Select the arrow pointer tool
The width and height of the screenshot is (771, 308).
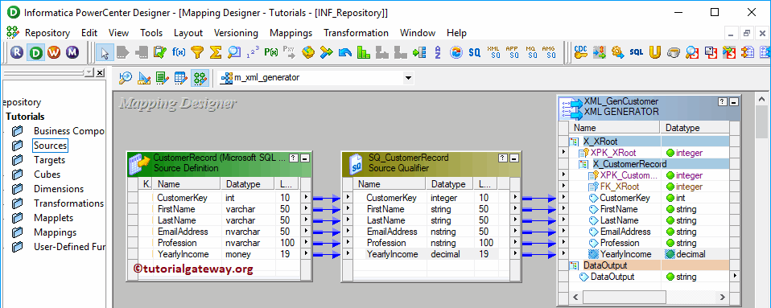pyautogui.click(x=104, y=52)
